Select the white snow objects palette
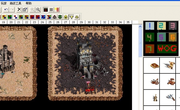The image size is (180, 110). tap(15, 17)
